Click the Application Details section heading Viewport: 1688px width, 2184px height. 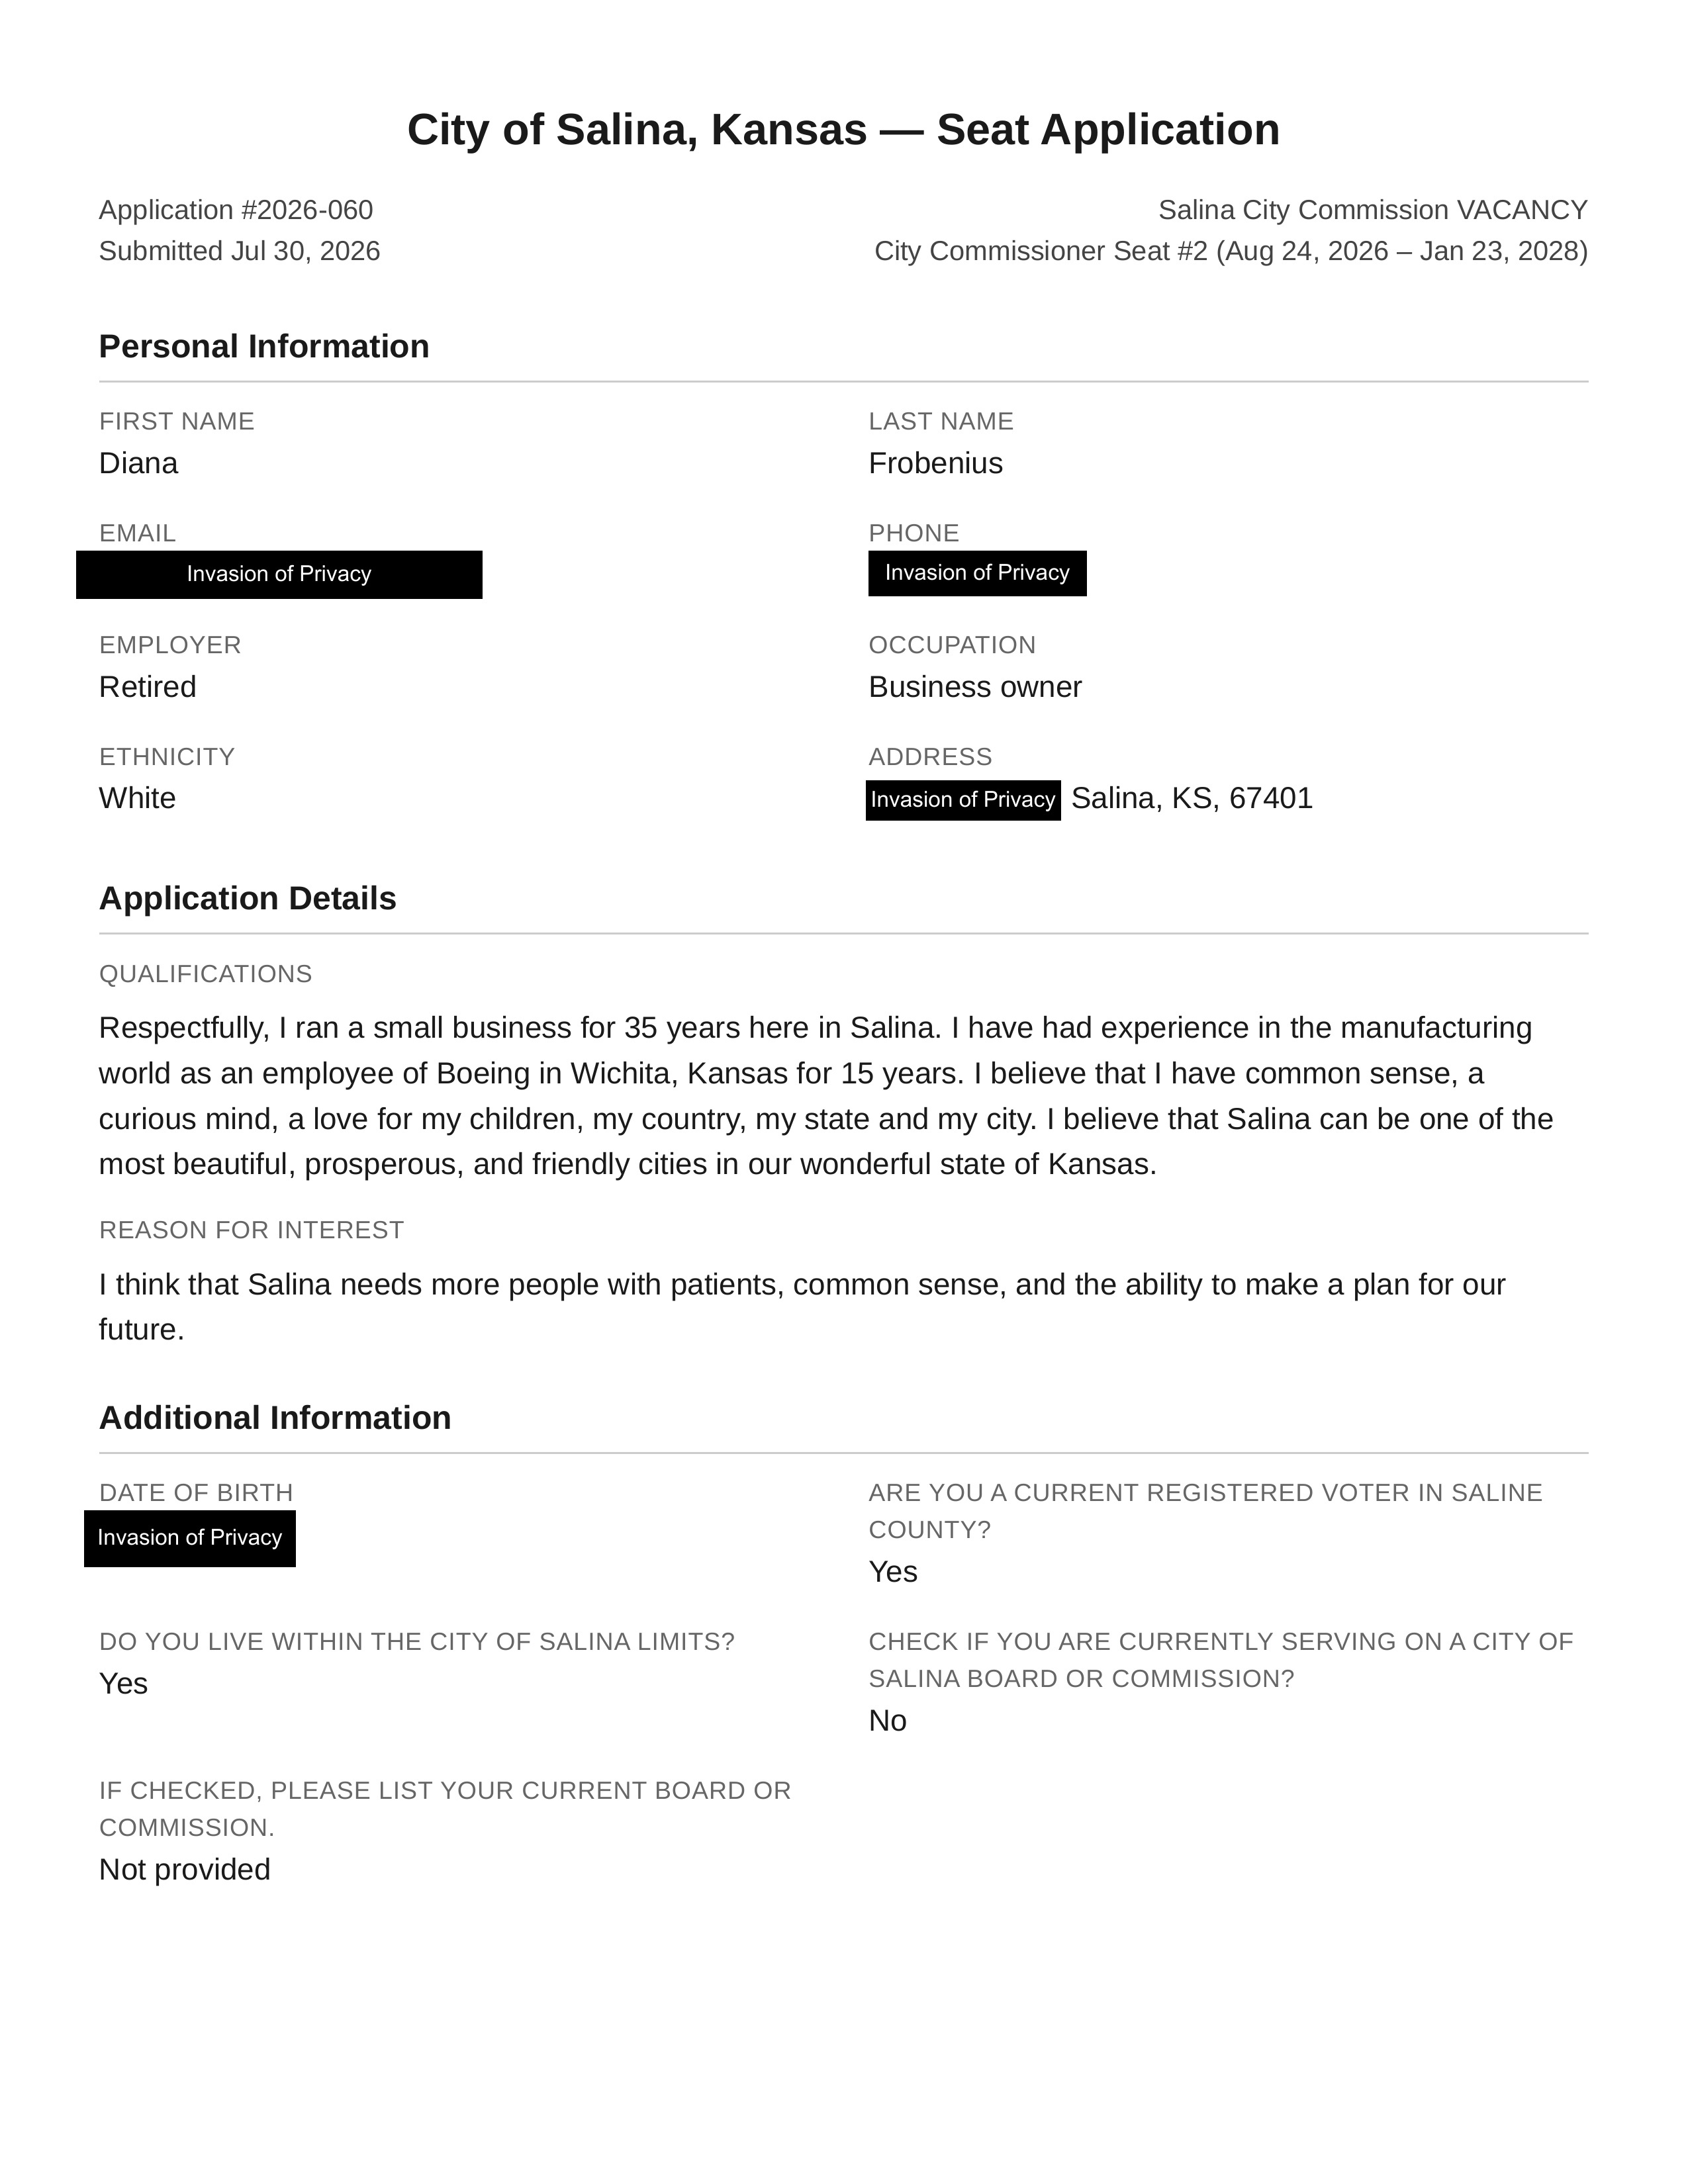(248, 898)
